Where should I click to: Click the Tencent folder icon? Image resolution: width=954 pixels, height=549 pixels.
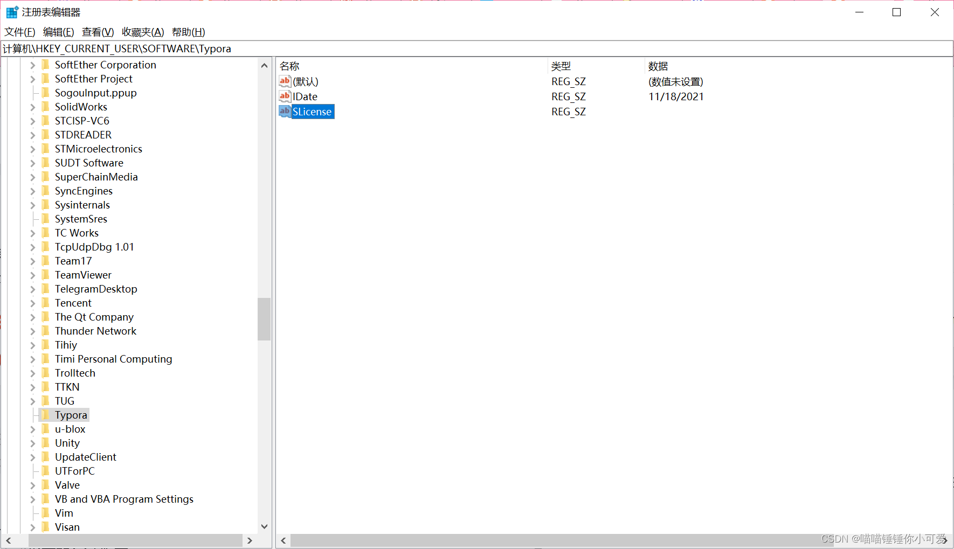point(46,302)
